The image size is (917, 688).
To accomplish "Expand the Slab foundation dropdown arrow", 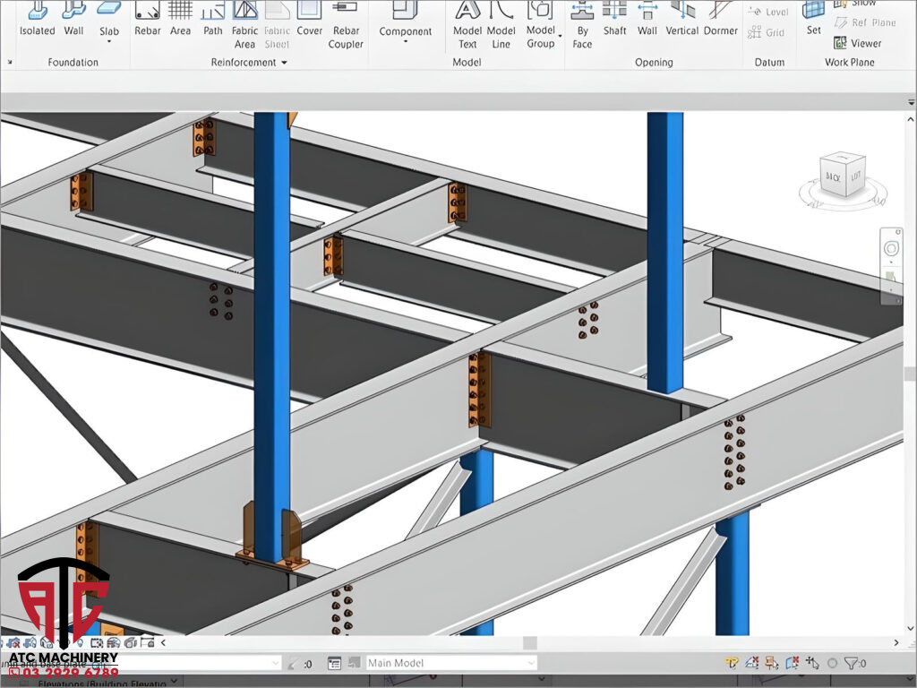I will (x=109, y=41).
